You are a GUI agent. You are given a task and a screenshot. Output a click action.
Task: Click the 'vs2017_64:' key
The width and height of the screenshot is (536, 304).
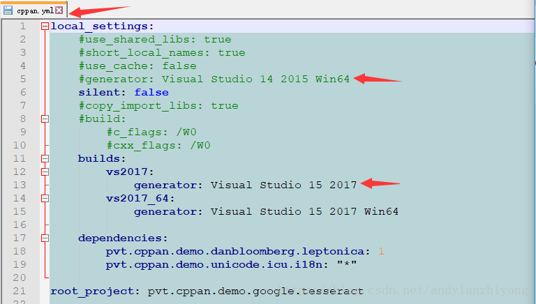[x=140, y=199]
